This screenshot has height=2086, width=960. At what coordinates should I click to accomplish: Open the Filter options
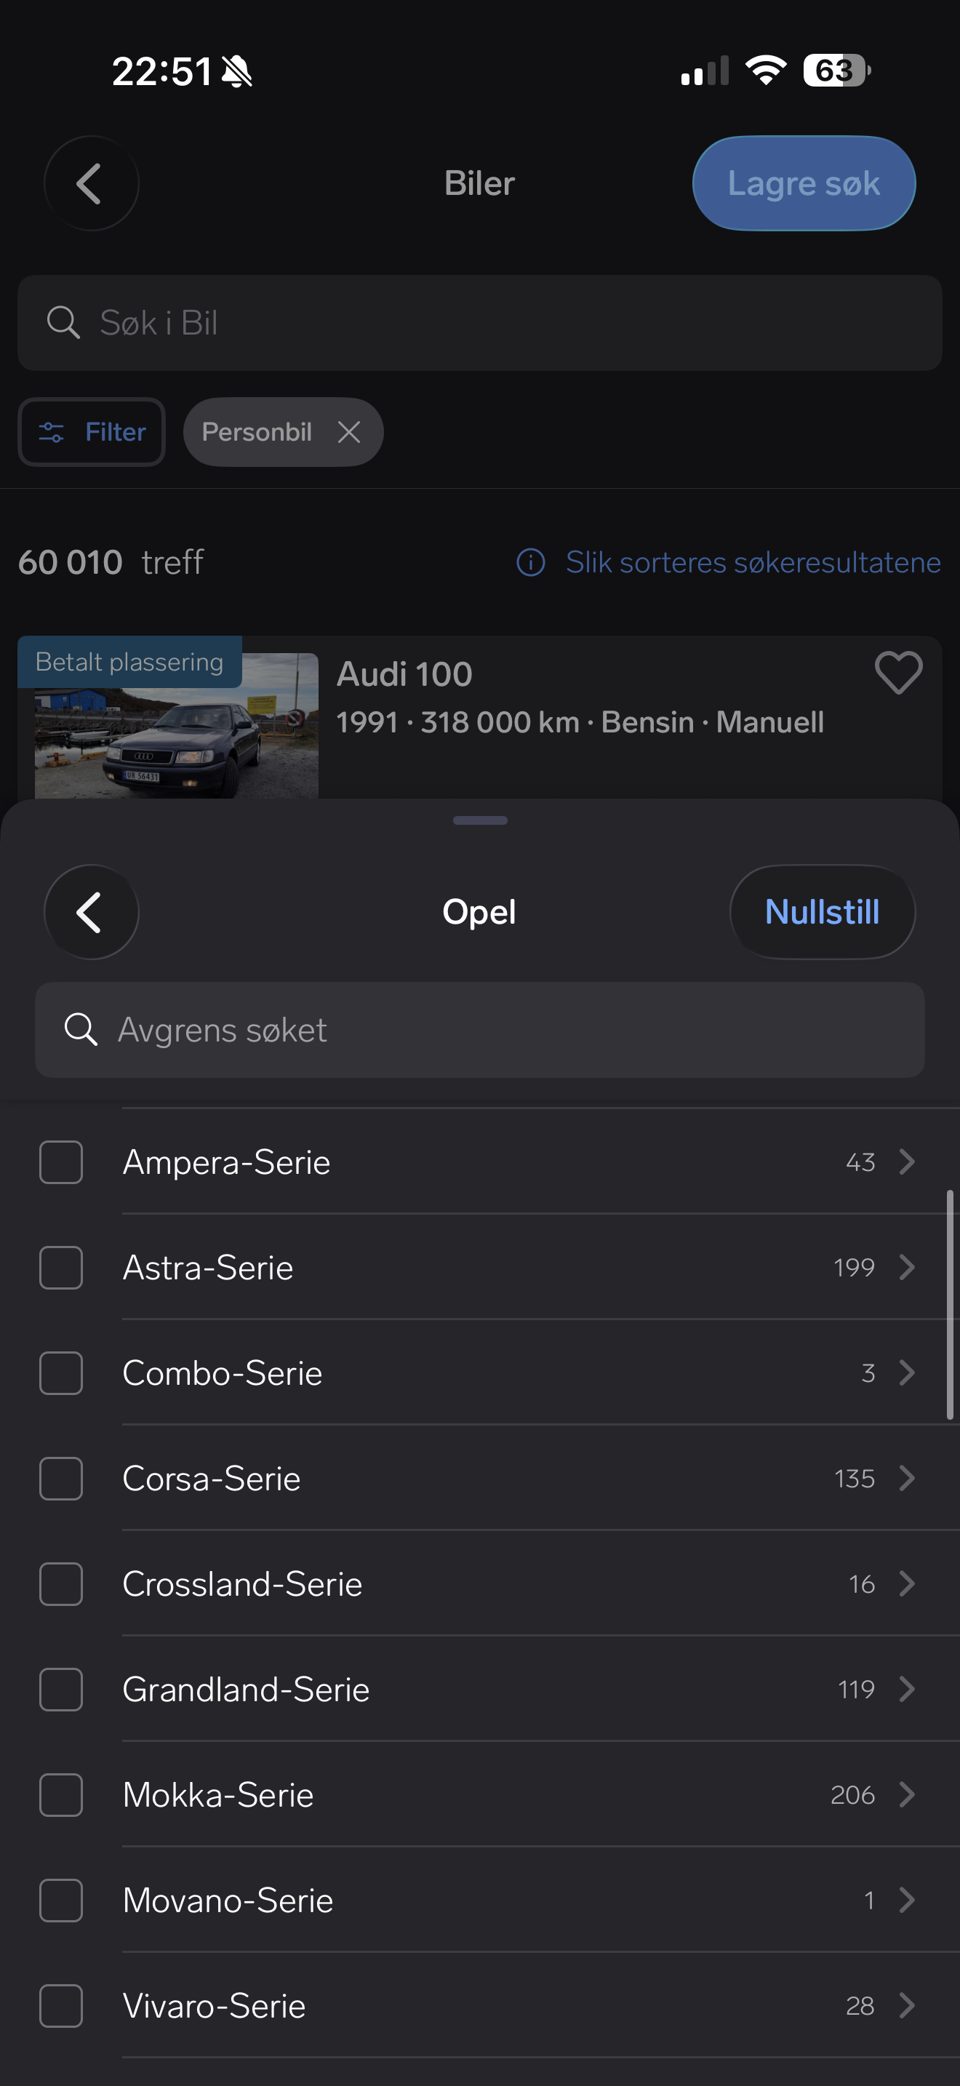click(x=92, y=433)
